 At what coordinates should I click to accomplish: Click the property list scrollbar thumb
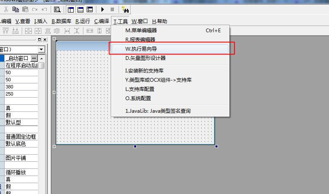tap(41, 66)
